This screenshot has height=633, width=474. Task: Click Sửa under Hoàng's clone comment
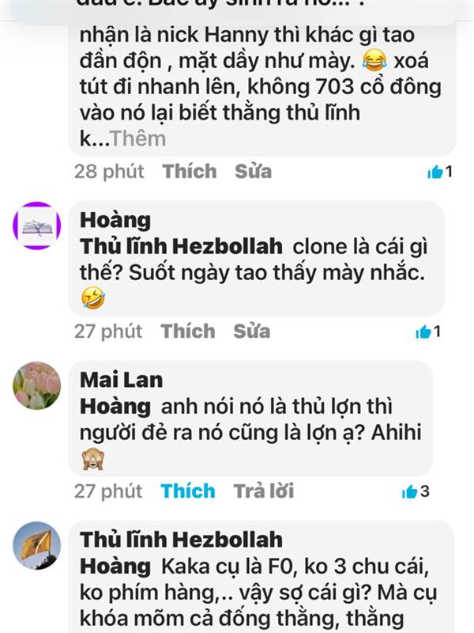click(252, 331)
